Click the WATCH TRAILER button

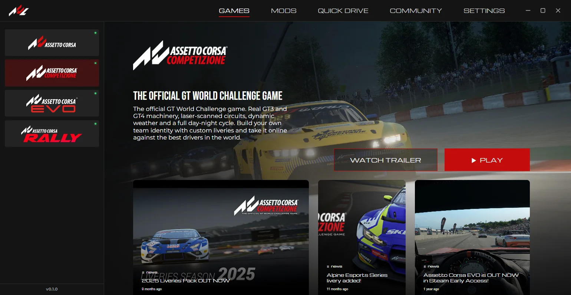(386, 160)
